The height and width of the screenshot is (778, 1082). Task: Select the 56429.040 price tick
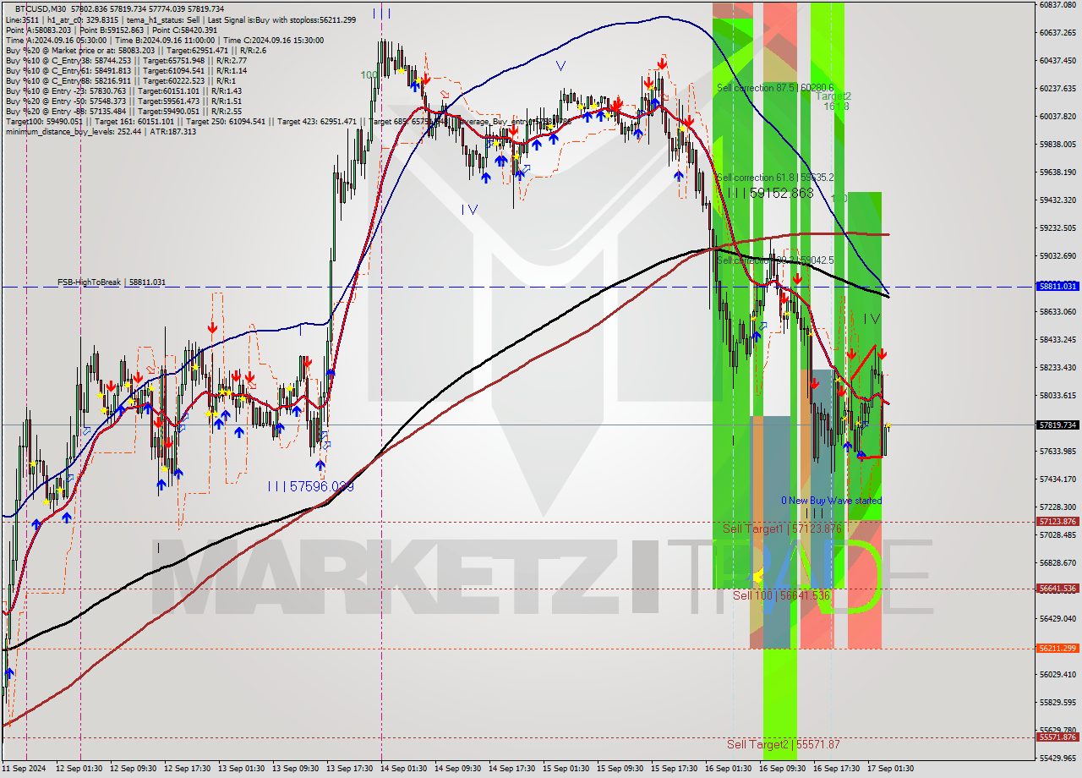pos(1057,618)
